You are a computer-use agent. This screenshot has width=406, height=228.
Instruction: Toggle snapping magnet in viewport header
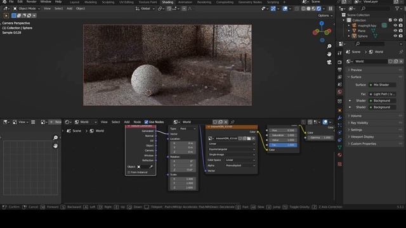click(x=169, y=8)
